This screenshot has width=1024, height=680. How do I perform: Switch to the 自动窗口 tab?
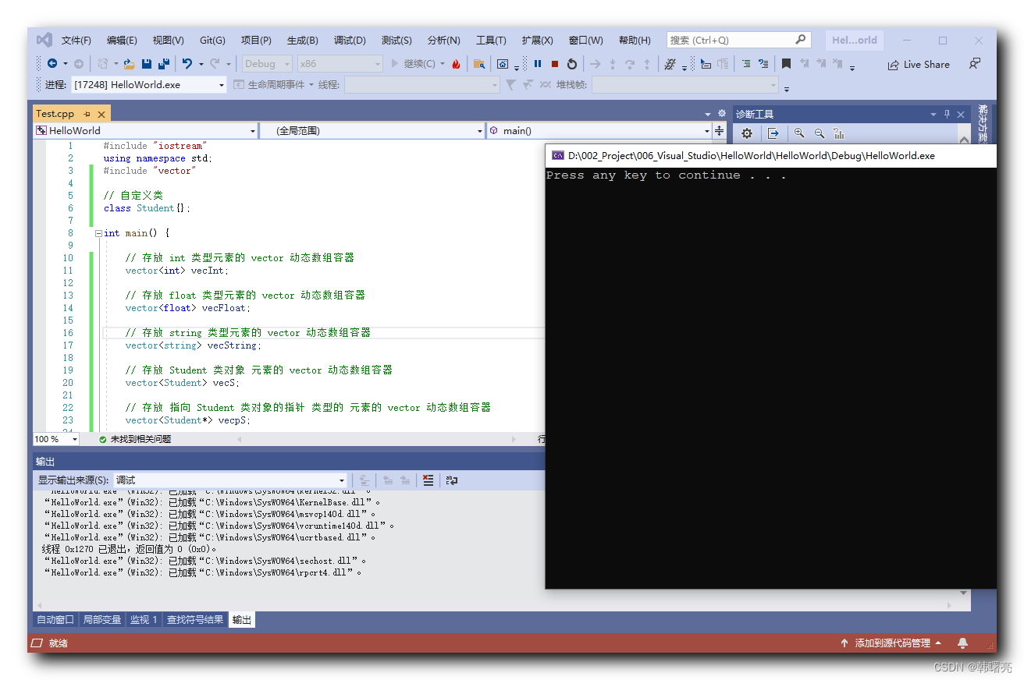[55, 620]
